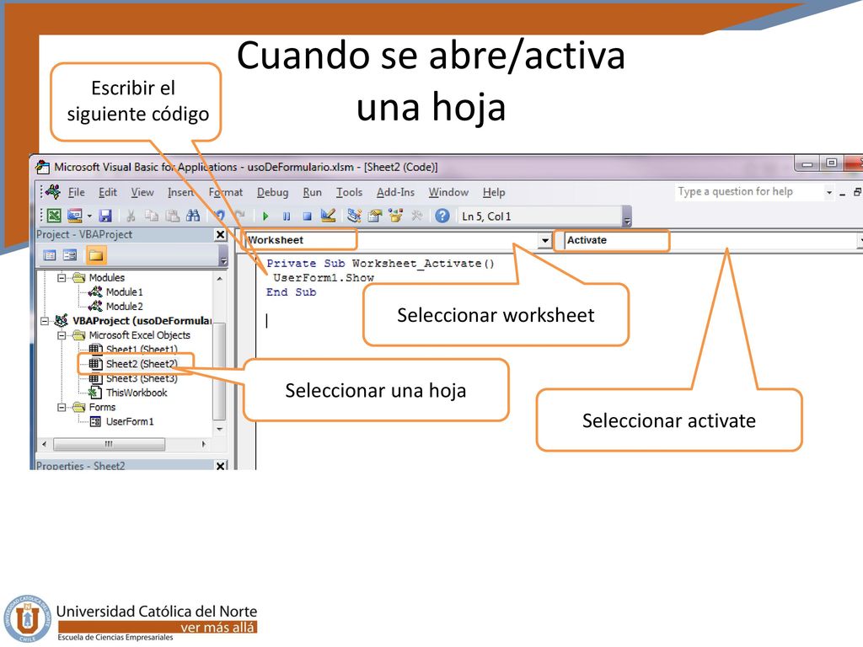Open the Worksheet object dropdown arrow

tap(545, 240)
